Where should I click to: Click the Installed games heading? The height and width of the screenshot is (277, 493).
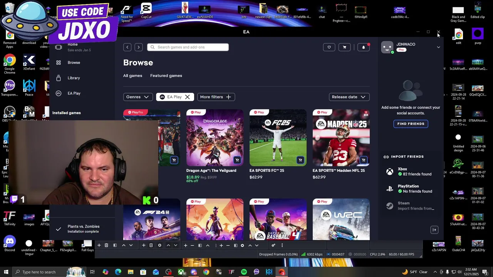(x=66, y=113)
